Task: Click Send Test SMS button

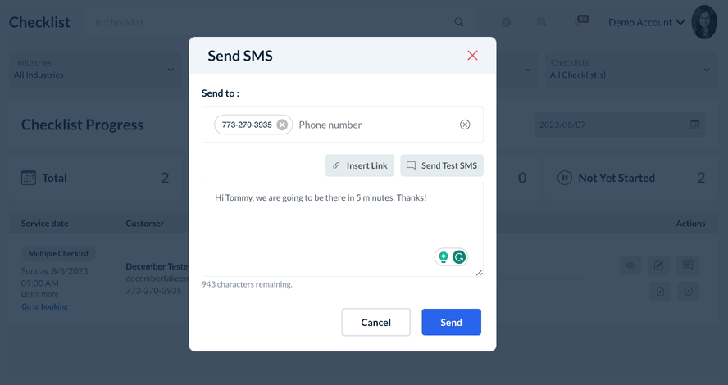Action: [442, 165]
